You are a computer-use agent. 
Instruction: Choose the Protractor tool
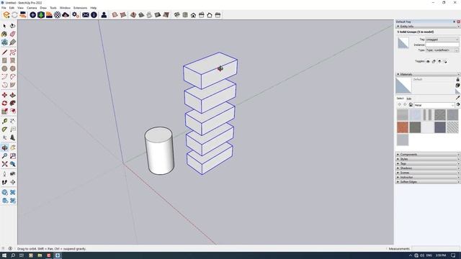click(x=4, y=129)
